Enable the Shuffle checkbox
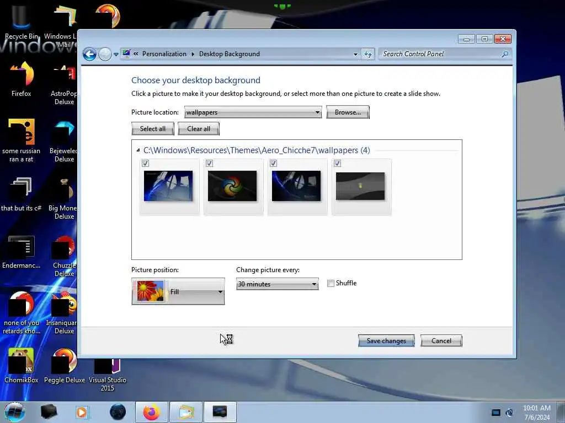The image size is (565, 423). 331,284
